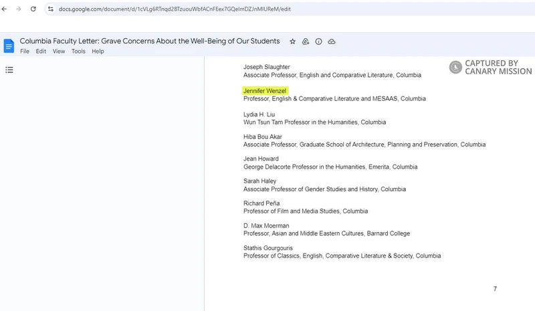535x311 pixels.
Task: Click the Canary Mission watermark logo
Action: 455,67
